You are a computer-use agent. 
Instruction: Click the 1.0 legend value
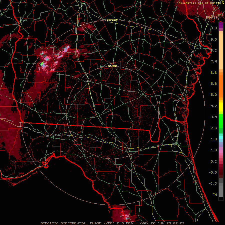point(214,150)
